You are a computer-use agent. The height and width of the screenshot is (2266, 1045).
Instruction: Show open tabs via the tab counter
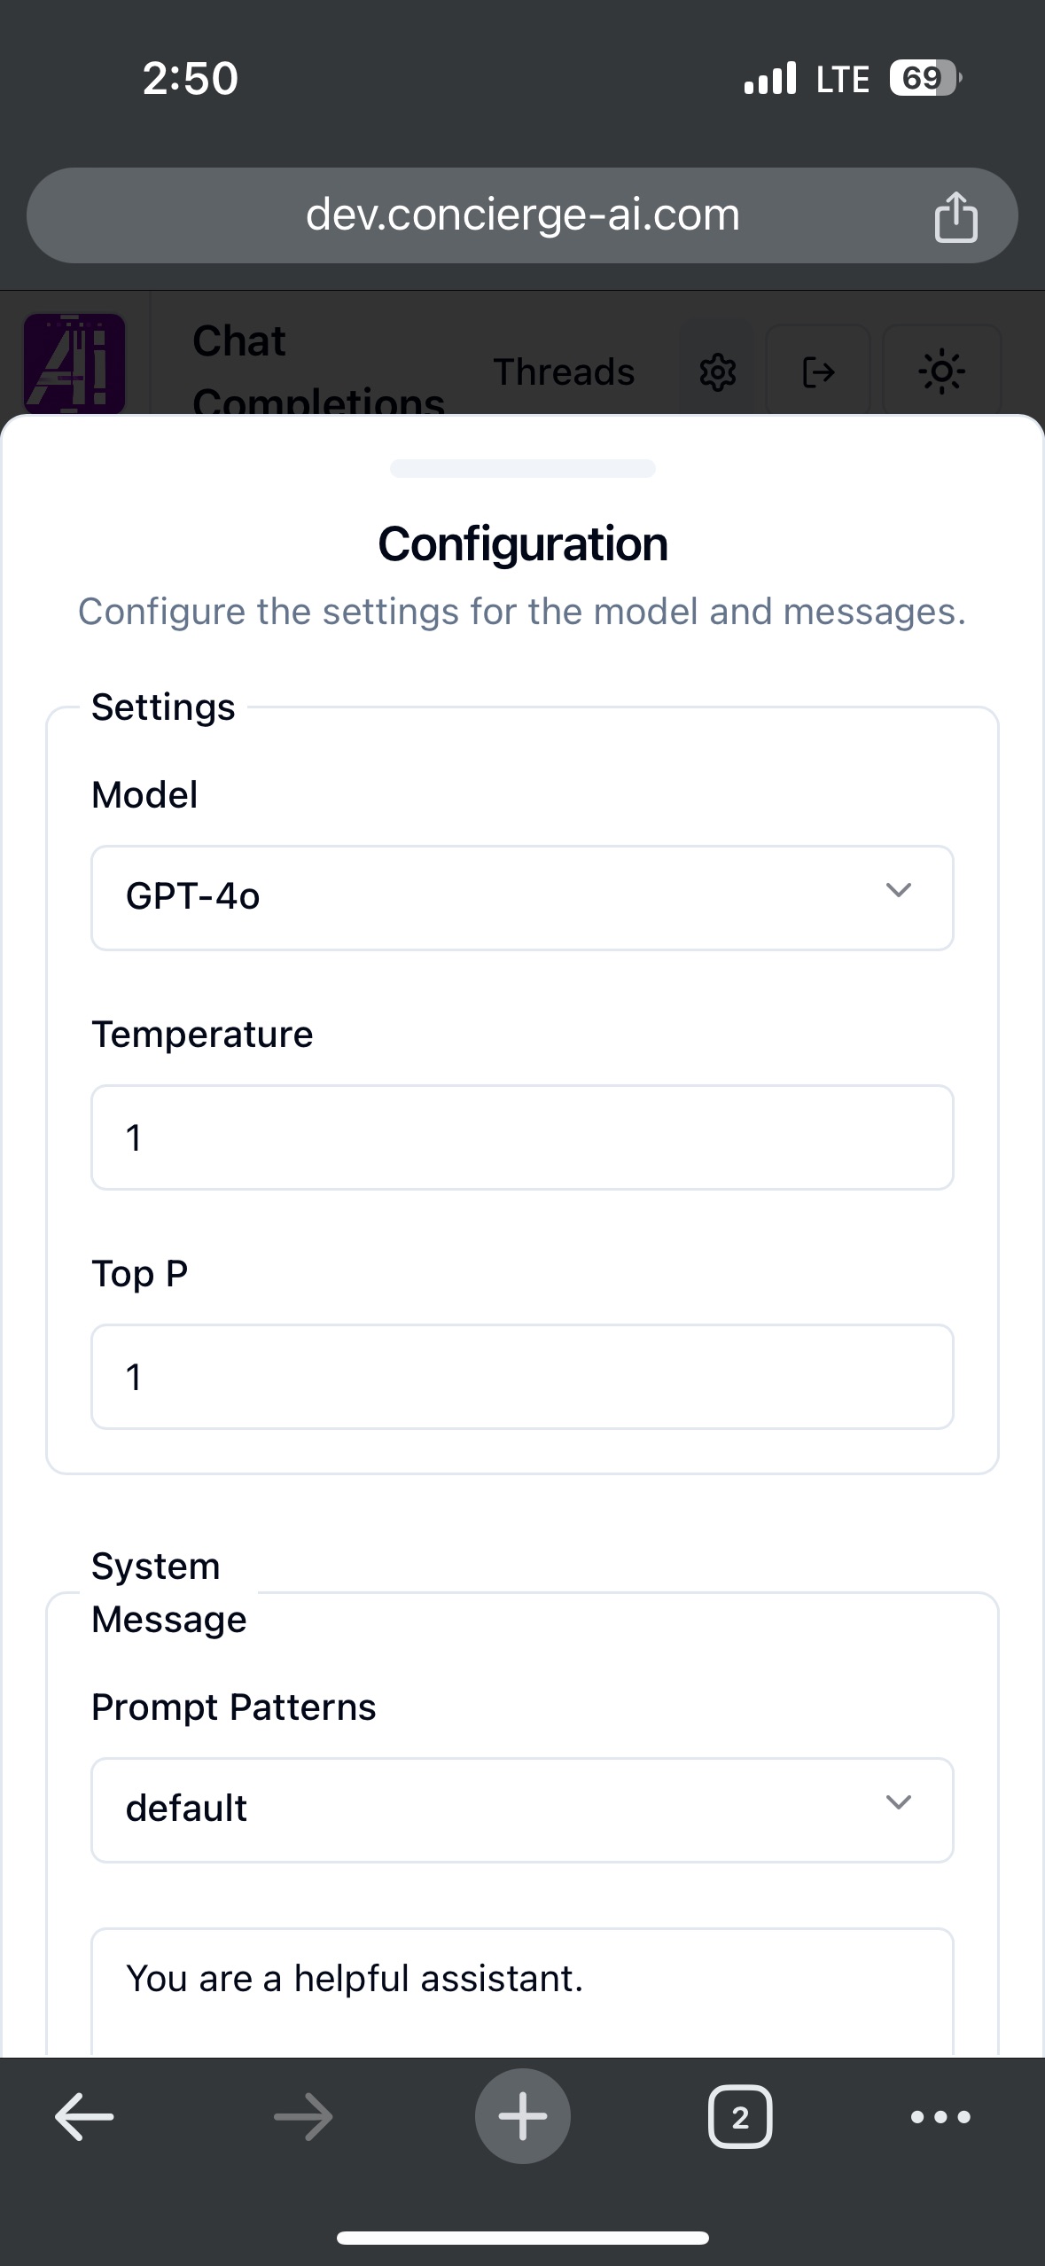(740, 2117)
